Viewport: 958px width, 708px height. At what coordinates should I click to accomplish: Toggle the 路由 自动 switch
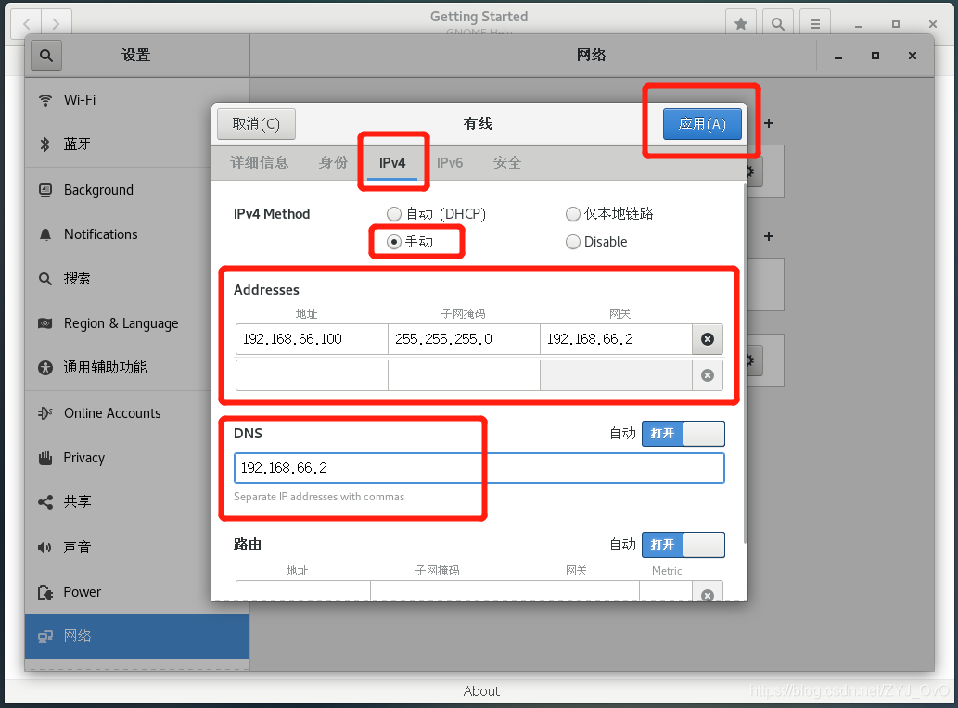[x=683, y=544]
